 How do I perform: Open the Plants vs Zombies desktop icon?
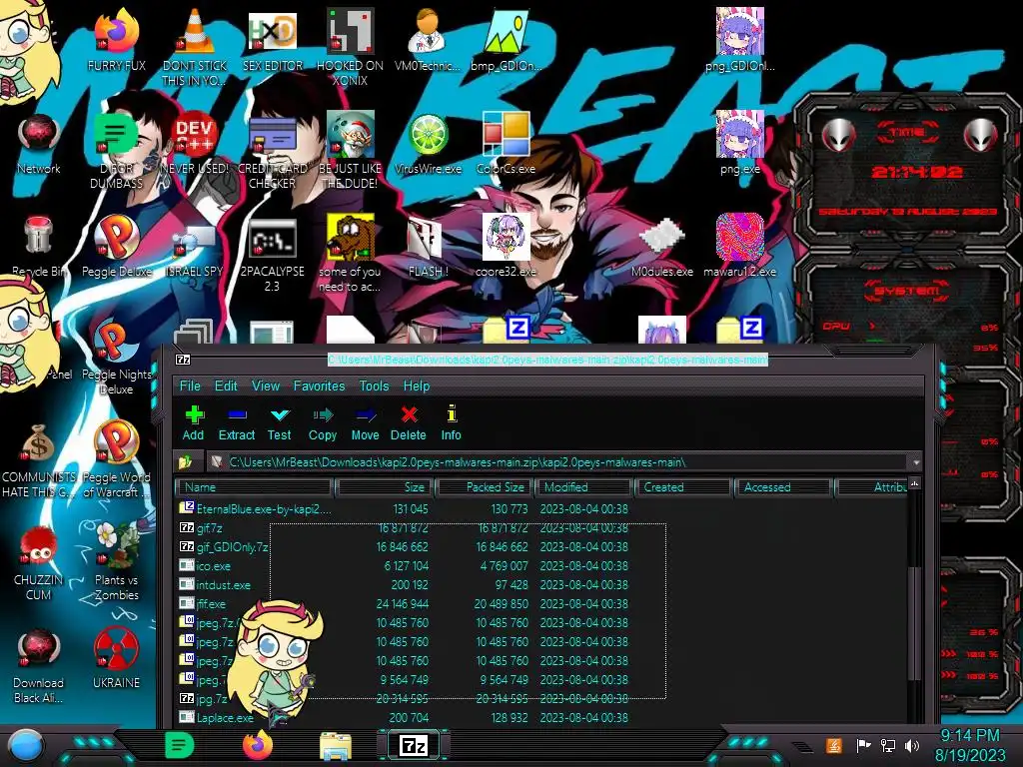pos(116,561)
